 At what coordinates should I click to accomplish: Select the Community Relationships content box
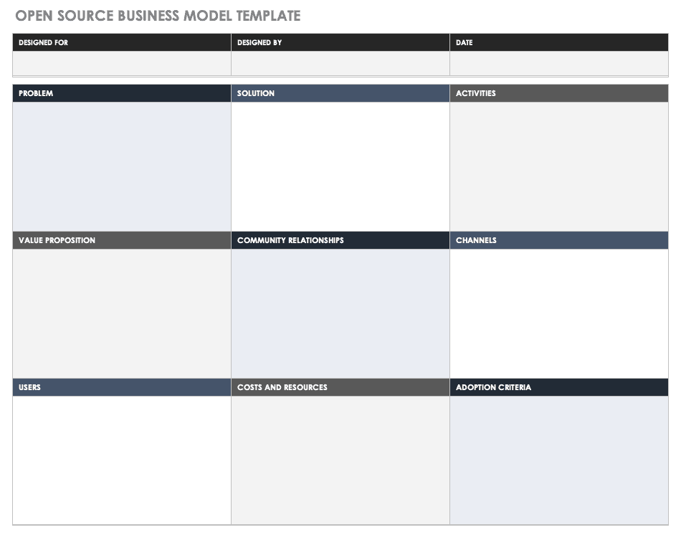340,313
